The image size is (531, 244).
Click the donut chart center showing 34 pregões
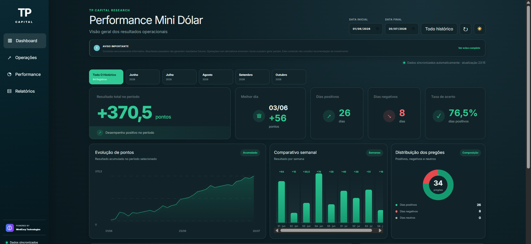pos(438,185)
